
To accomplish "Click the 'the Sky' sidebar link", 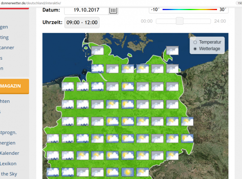I will pyautogui.click(x=9, y=175).
